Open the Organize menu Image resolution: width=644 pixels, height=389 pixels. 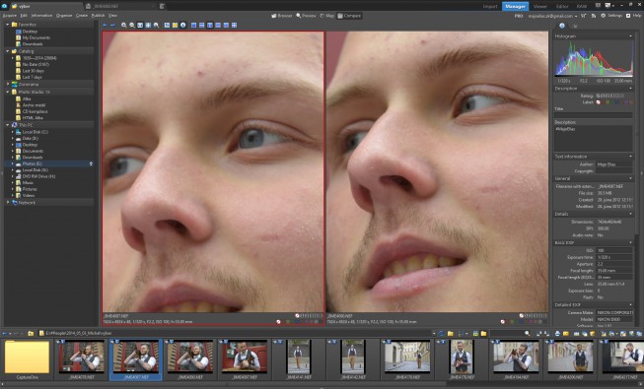(64, 15)
